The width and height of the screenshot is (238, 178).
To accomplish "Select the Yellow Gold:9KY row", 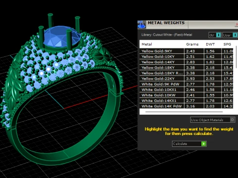I will point(186,51).
